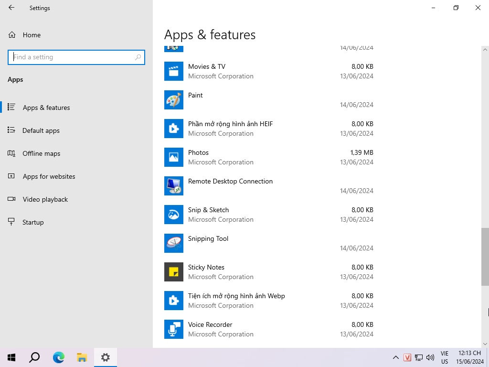Click the Movies & TV app icon
This screenshot has height=367, width=489.
(x=174, y=71)
